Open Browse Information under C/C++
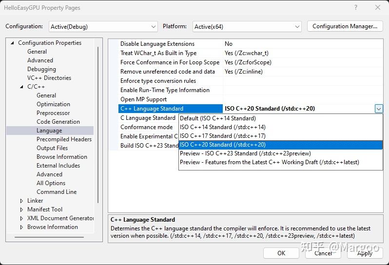389x265 pixels. (62, 157)
